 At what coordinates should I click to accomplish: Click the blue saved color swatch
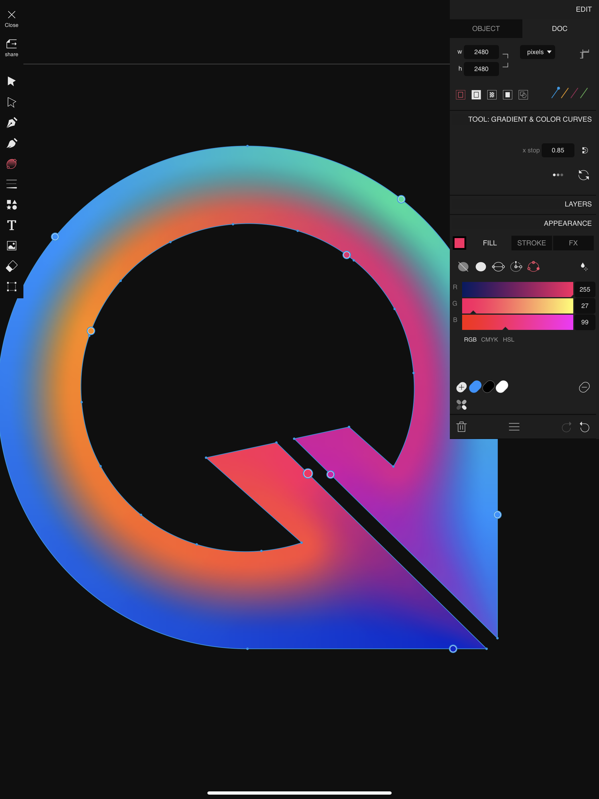pos(475,387)
